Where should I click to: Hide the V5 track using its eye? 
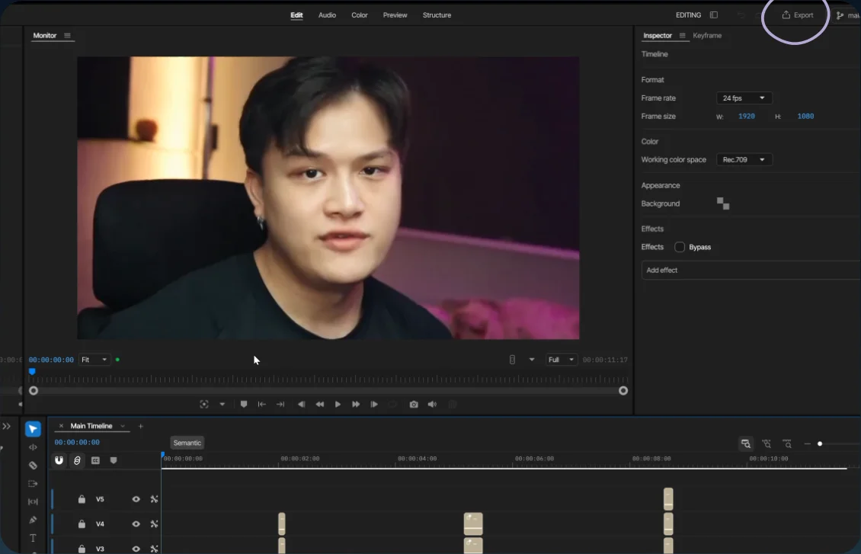click(136, 499)
